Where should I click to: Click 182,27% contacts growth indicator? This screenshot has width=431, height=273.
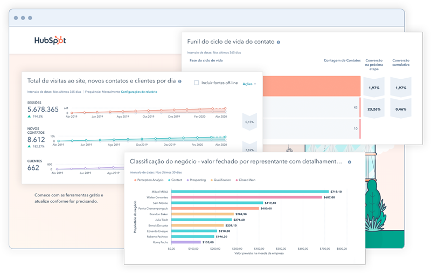tap(36, 146)
